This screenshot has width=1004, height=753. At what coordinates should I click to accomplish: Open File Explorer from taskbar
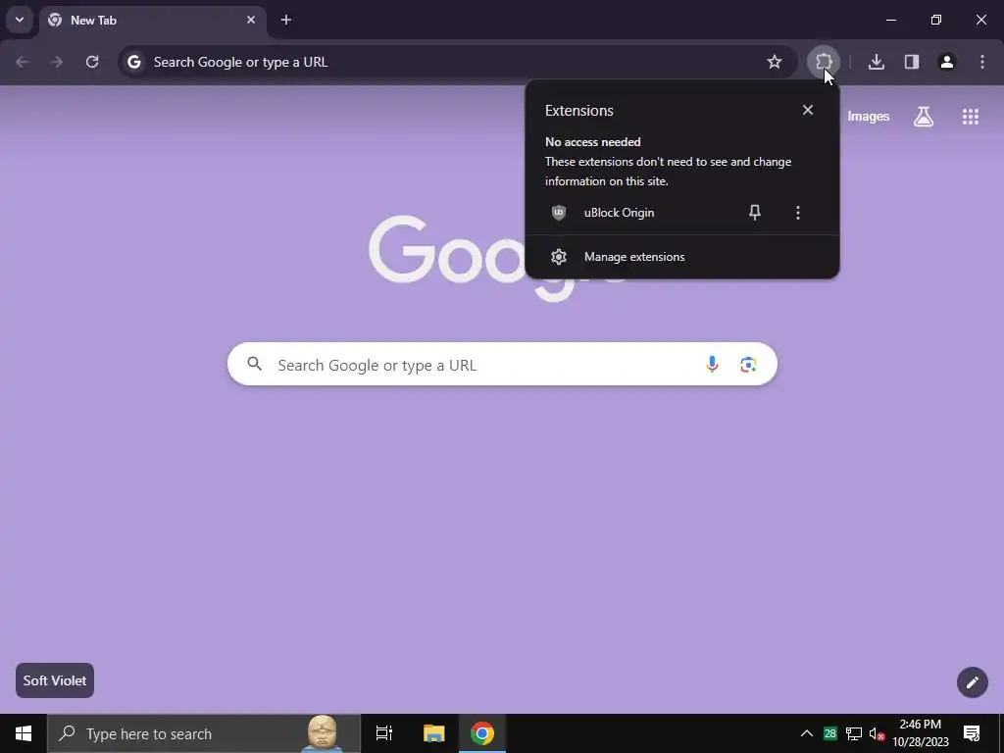pyautogui.click(x=433, y=733)
